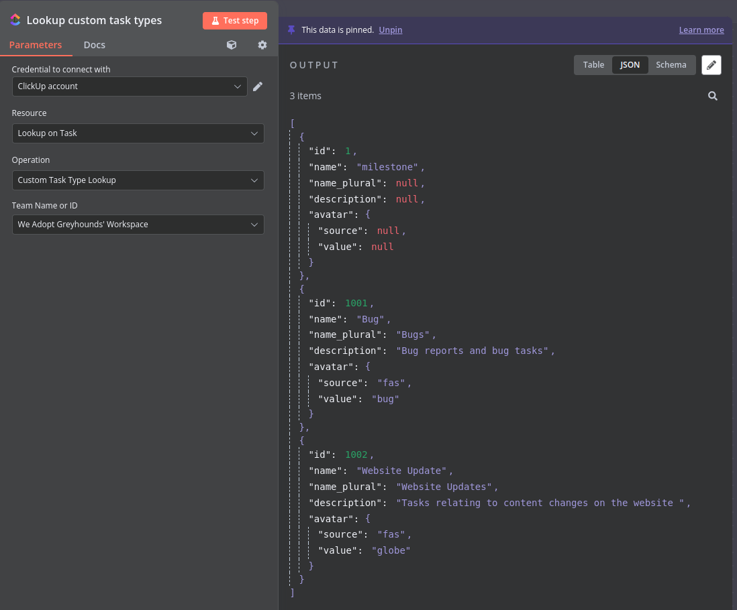Image resolution: width=737 pixels, height=610 pixels.
Task: Edit credential with the pencil icon
Action: pyautogui.click(x=258, y=86)
